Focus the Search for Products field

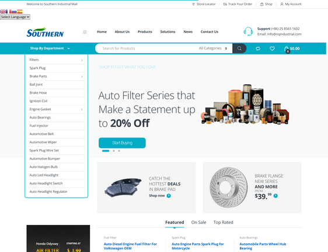(147, 49)
